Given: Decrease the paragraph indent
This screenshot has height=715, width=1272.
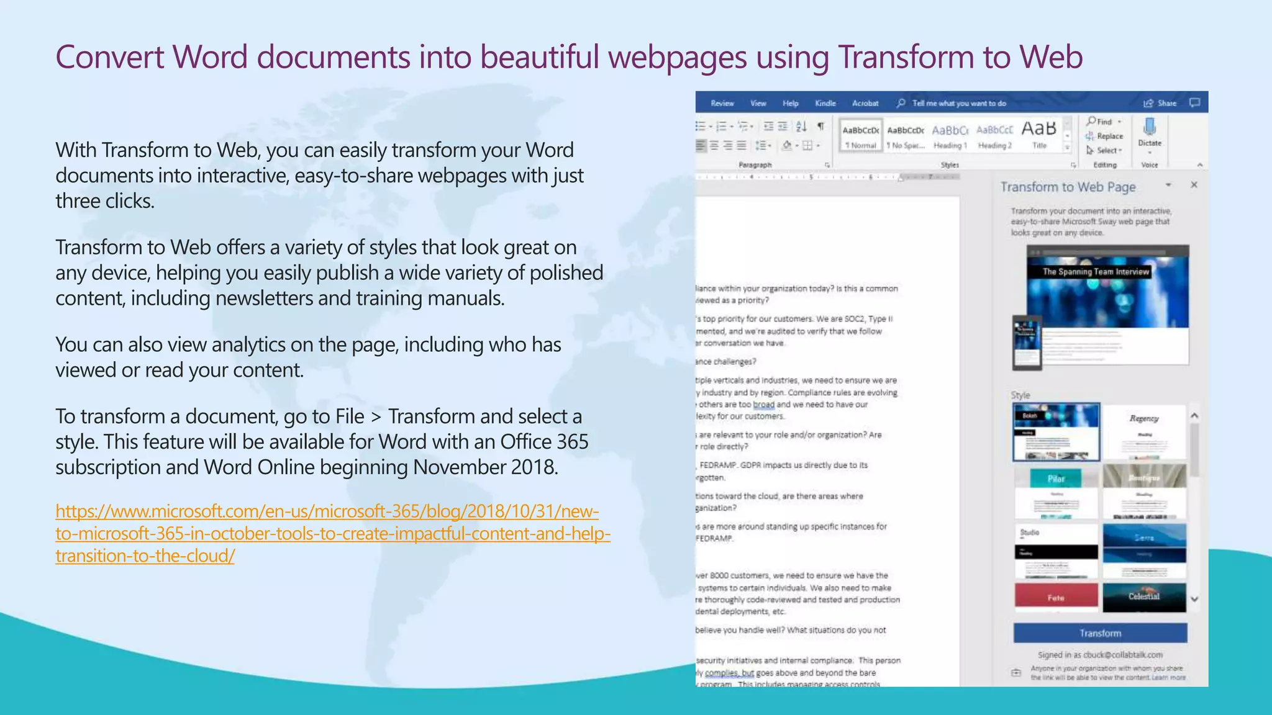Looking at the screenshot, I should (768, 127).
